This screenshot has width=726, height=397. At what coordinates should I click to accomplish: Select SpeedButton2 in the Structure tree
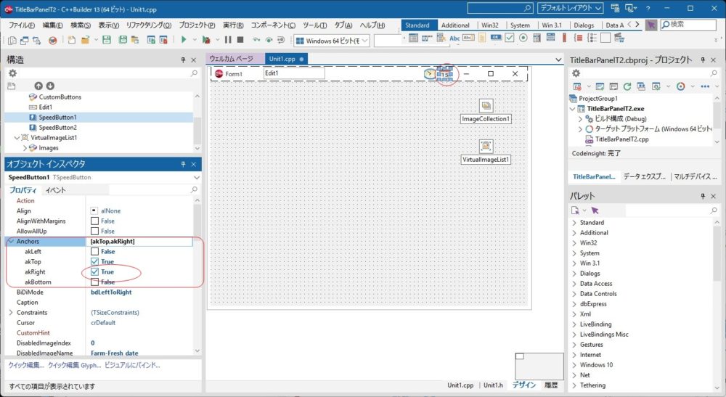click(x=57, y=127)
